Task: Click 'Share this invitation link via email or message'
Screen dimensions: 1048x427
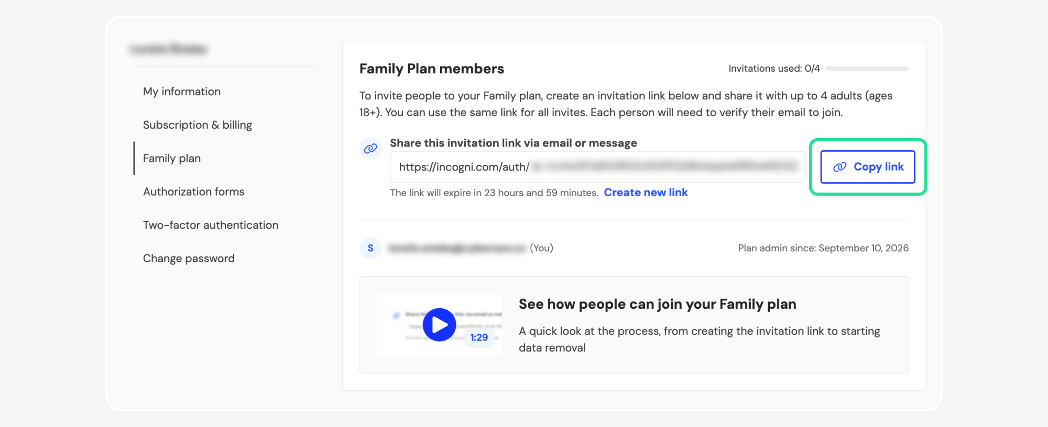Action: (514, 143)
